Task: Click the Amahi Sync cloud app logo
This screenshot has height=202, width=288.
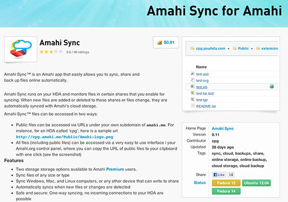Action: point(21,49)
